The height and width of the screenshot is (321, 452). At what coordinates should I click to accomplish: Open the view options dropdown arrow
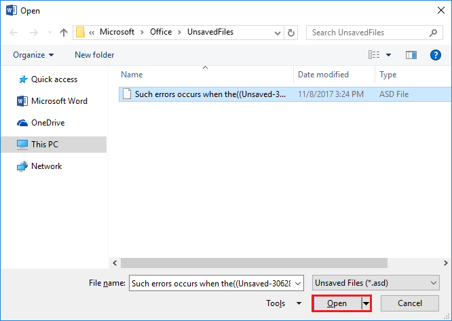(x=389, y=55)
